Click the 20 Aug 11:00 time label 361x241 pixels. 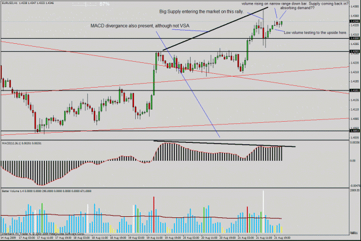coord(209,238)
